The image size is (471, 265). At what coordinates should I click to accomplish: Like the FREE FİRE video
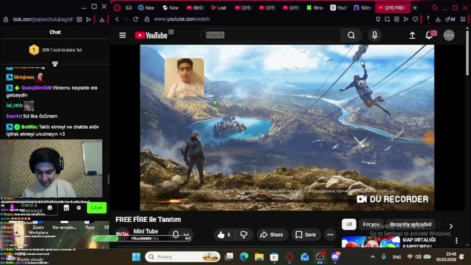(224, 234)
